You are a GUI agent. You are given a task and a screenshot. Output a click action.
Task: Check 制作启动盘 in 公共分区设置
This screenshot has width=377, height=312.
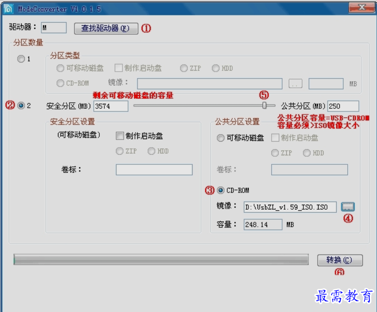tap(275, 138)
